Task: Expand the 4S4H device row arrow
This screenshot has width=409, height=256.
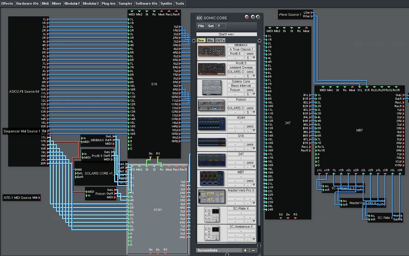Action: 254,130
